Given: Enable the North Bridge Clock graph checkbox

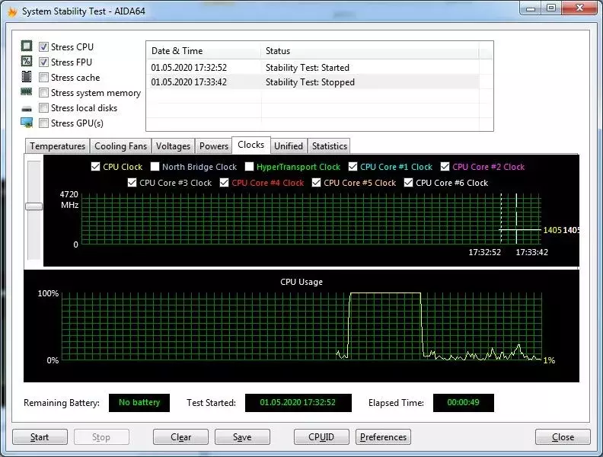Looking at the screenshot, I should [x=155, y=167].
